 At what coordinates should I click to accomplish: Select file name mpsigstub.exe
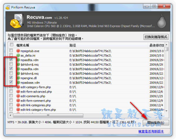[x=30, y=51]
